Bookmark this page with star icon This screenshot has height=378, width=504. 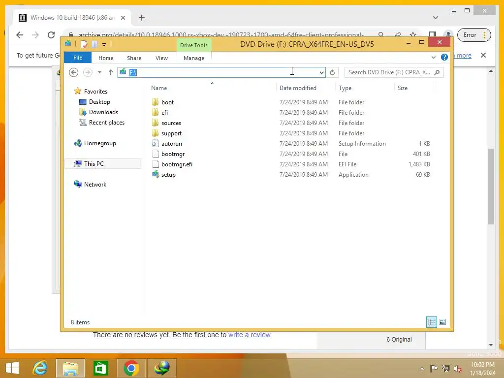click(413, 35)
